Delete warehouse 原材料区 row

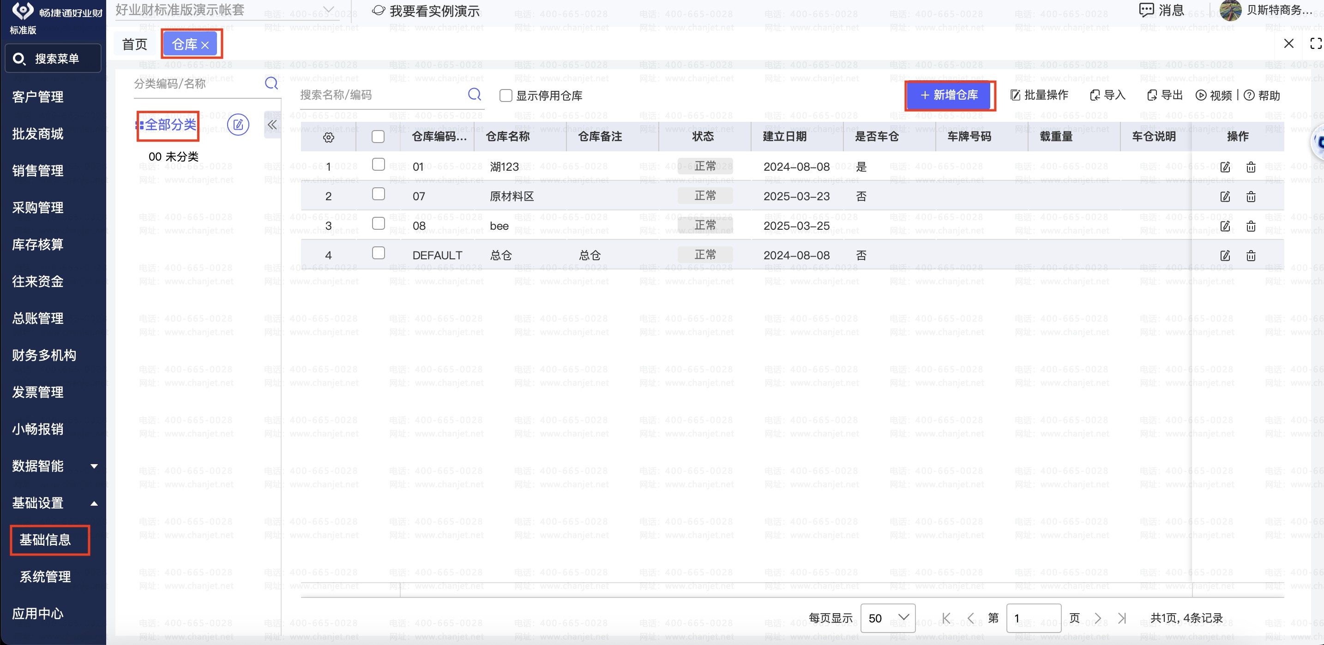click(1251, 197)
